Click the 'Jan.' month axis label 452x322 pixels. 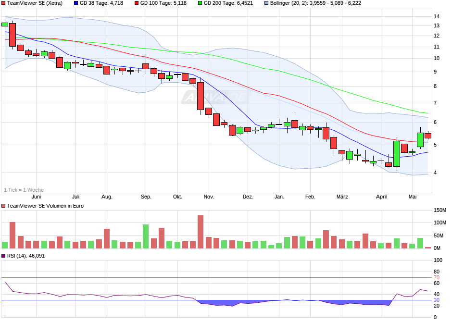pos(279,197)
